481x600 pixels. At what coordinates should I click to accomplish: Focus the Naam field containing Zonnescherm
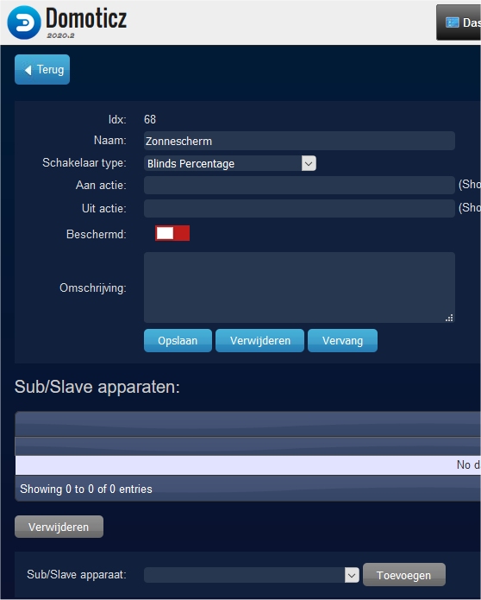[x=299, y=141]
